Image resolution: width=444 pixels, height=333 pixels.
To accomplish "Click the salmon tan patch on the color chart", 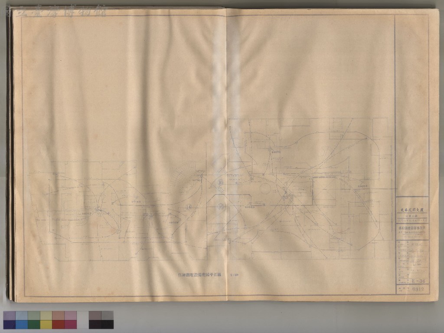I will pyautogui.click(x=59, y=316).
